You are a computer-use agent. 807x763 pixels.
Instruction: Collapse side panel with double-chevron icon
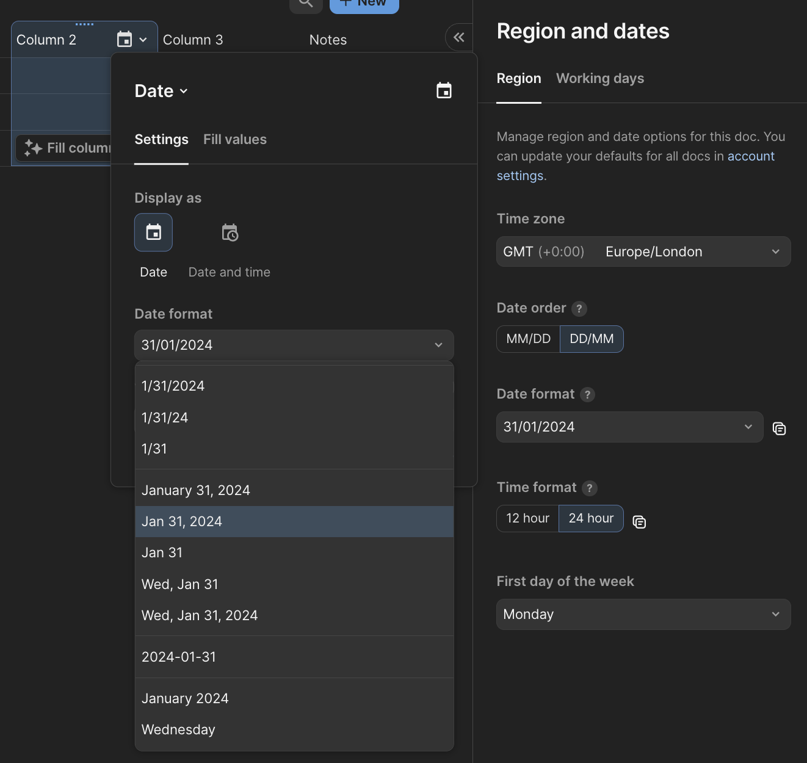tap(458, 38)
